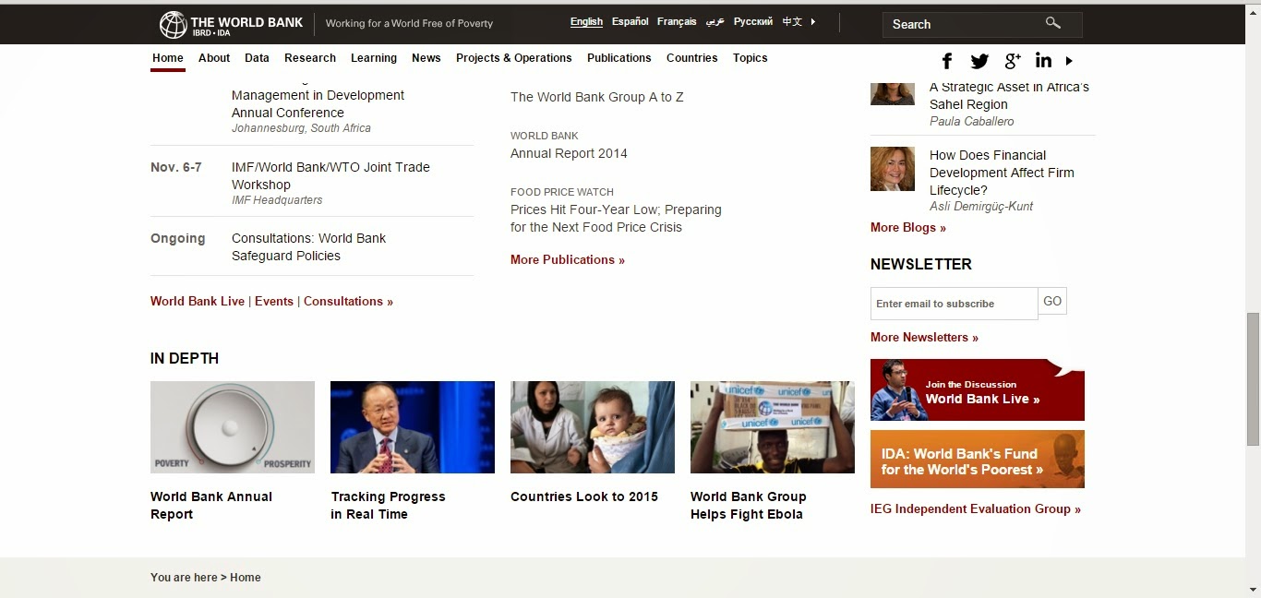Switch language to Русский
The image size is (1261, 598).
click(753, 21)
